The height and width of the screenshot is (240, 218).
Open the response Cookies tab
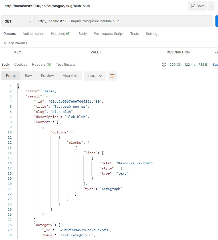coord(21,65)
